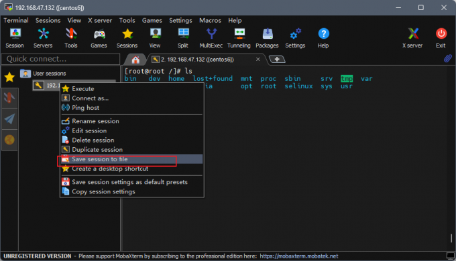The width and height of the screenshot is (456, 261).
Task: Activate the MultiExec toolbar icon
Action: point(211,38)
